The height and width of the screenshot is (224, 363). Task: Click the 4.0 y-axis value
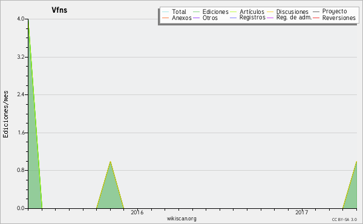pyautogui.click(x=21, y=19)
